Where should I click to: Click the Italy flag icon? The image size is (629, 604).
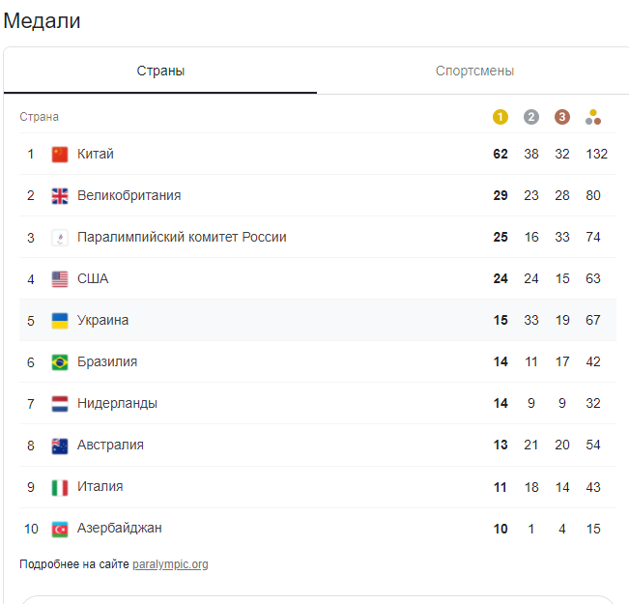[x=60, y=487]
